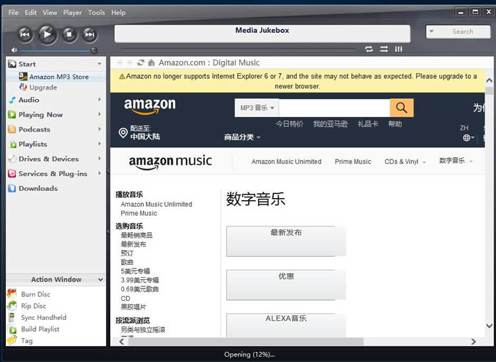
Task: Expand the Audio section arrow
Action: (100, 100)
